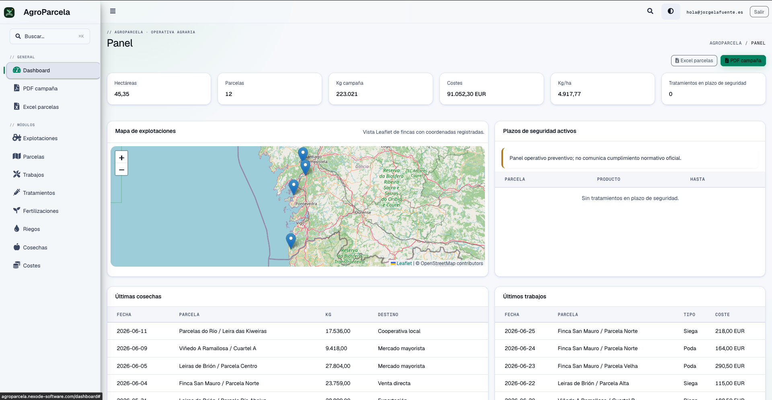Open Tratamientos syringe icon in sidebar
772x400 pixels.
[x=16, y=192]
